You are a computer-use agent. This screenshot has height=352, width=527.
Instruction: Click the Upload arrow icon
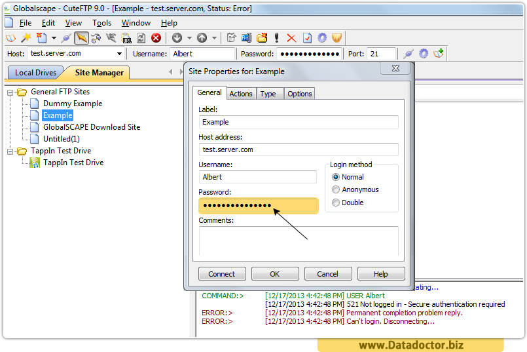pos(202,38)
